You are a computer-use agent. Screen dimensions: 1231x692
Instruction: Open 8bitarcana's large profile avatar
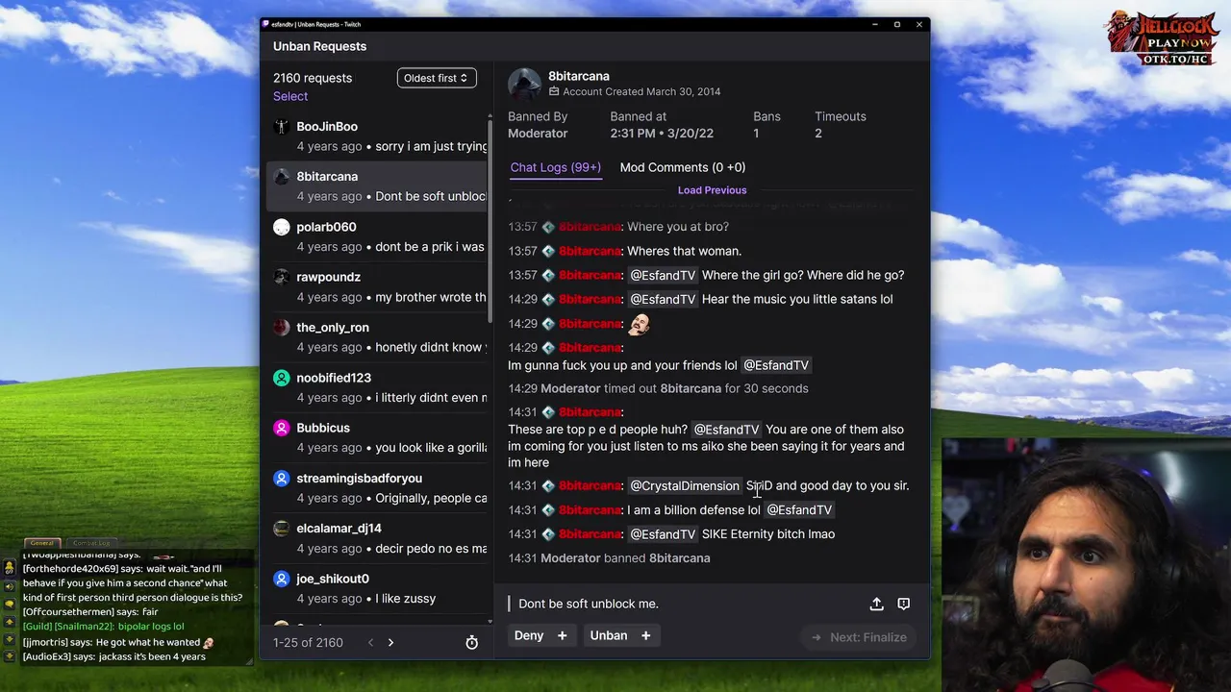[x=525, y=84]
